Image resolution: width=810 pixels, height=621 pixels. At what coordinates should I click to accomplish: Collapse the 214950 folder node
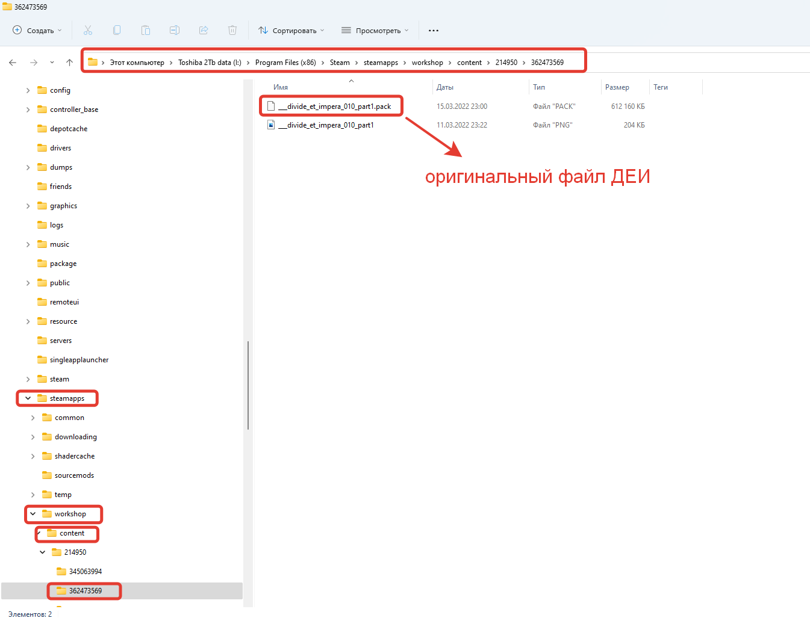(x=42, y=552)
